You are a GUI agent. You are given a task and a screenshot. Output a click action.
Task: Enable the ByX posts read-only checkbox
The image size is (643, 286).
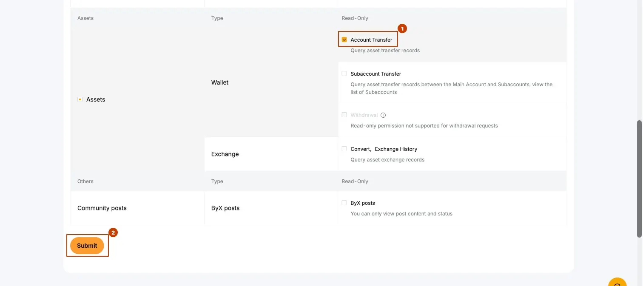point(344,203)
